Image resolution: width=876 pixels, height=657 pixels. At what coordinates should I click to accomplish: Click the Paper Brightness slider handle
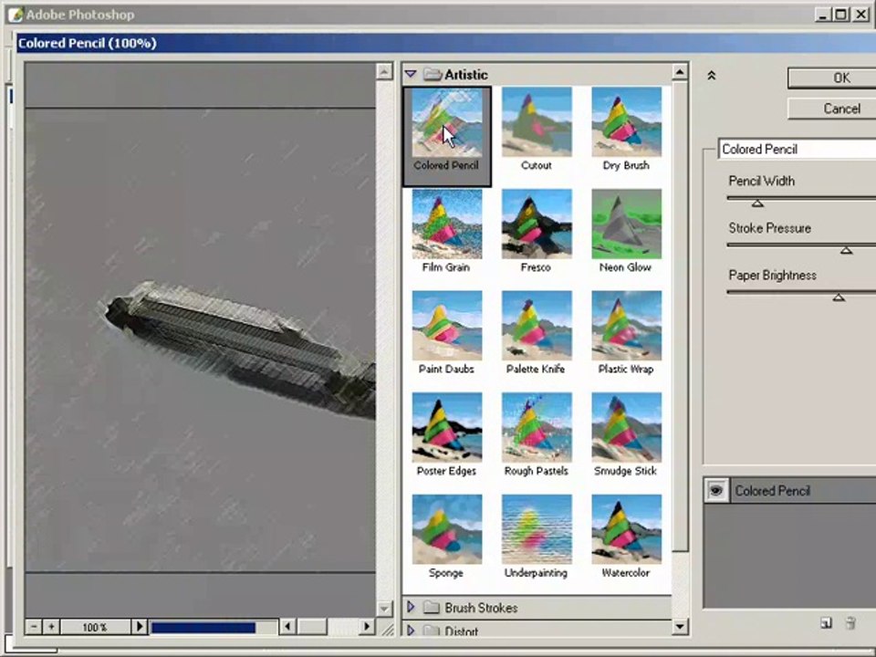pyautogui.click(x=839, y=297)
